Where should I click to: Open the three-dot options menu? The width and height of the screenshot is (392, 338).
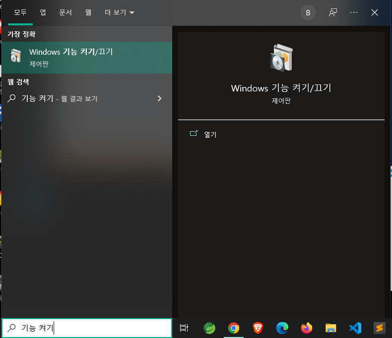tap(354, 12)
